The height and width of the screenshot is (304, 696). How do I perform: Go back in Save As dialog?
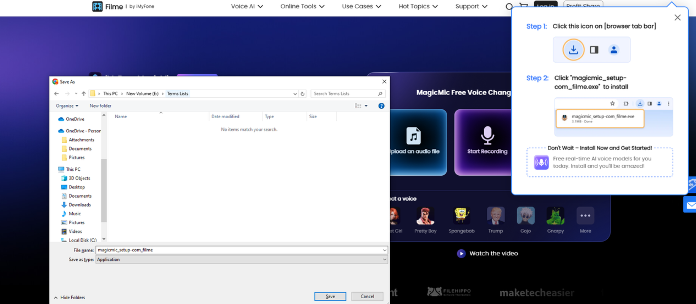coord(57,93)
